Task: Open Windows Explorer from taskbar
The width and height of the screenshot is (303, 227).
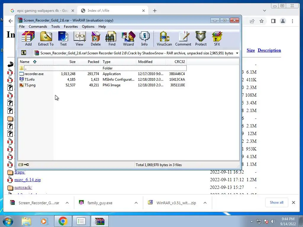Action: pos(26,221)
